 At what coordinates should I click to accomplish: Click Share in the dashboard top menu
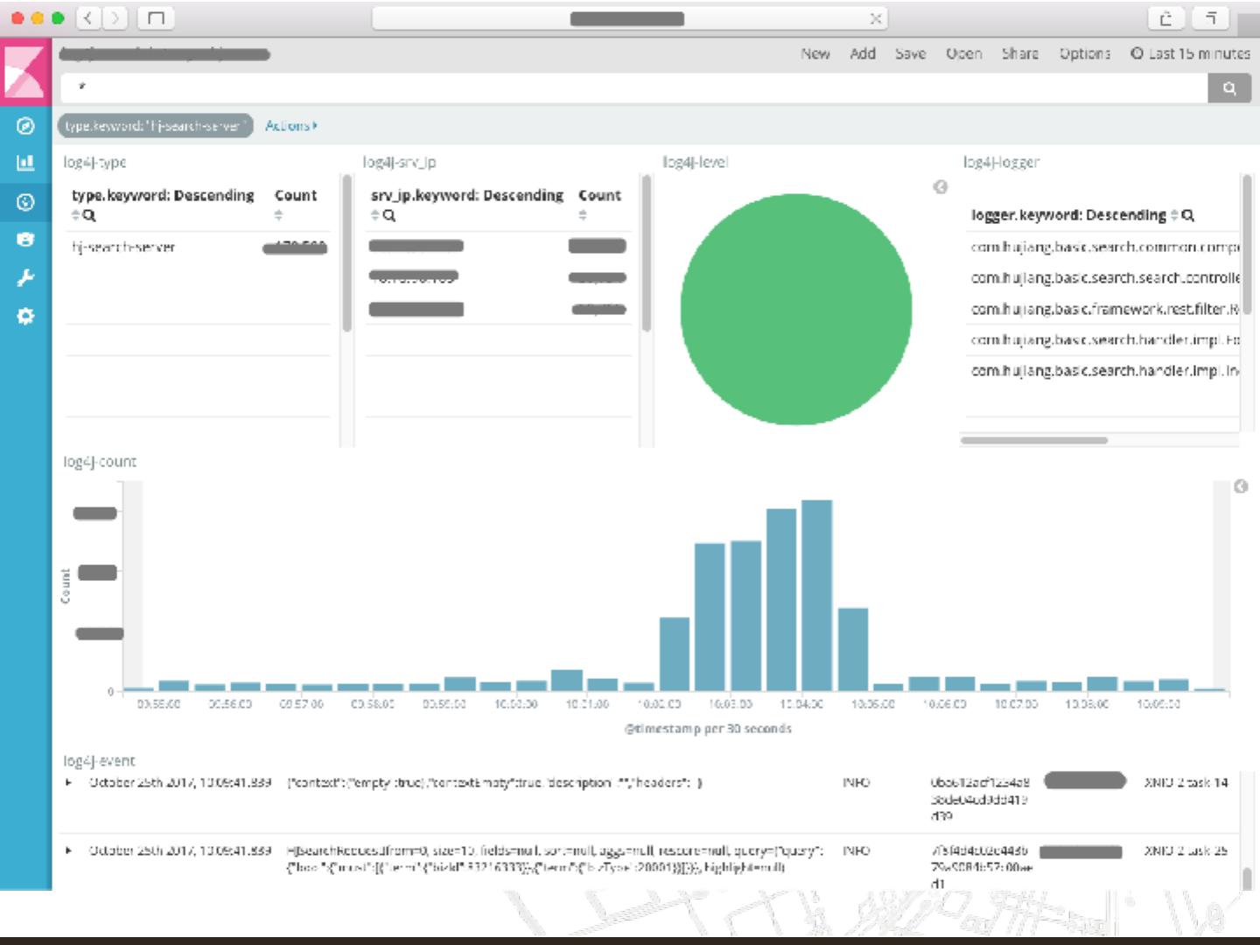pos(1019,54)
